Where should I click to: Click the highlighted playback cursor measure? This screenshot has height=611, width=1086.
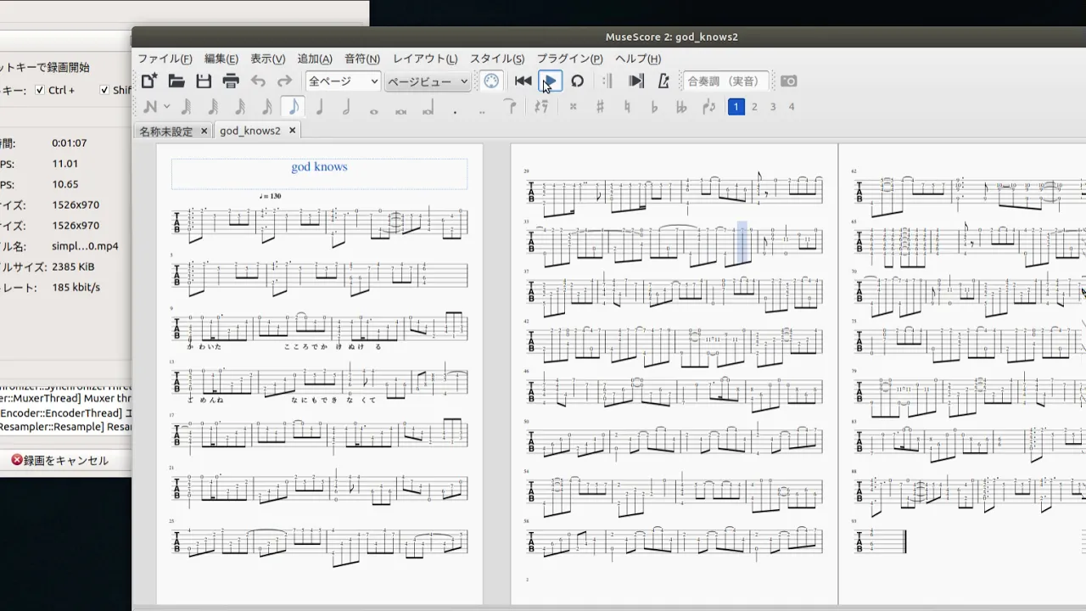coord(742,243)
